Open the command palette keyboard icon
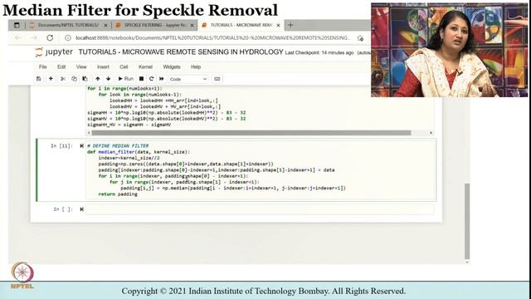 point(217,79)
